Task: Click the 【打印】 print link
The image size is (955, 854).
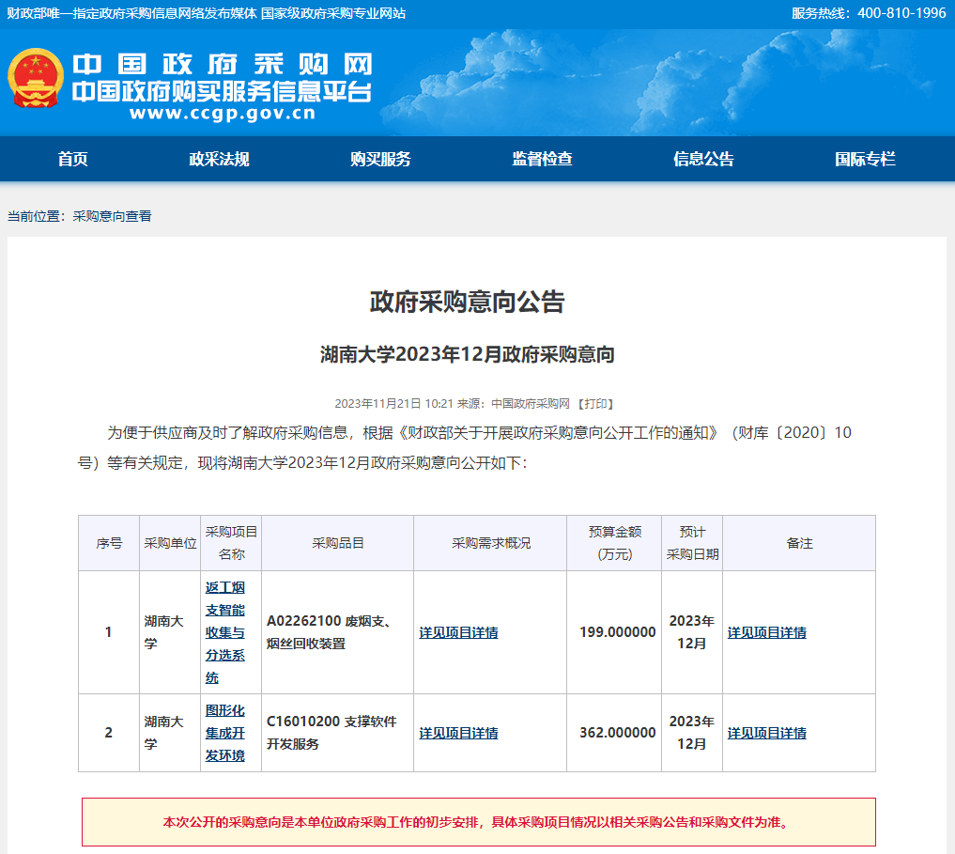Action: (595, 404)
